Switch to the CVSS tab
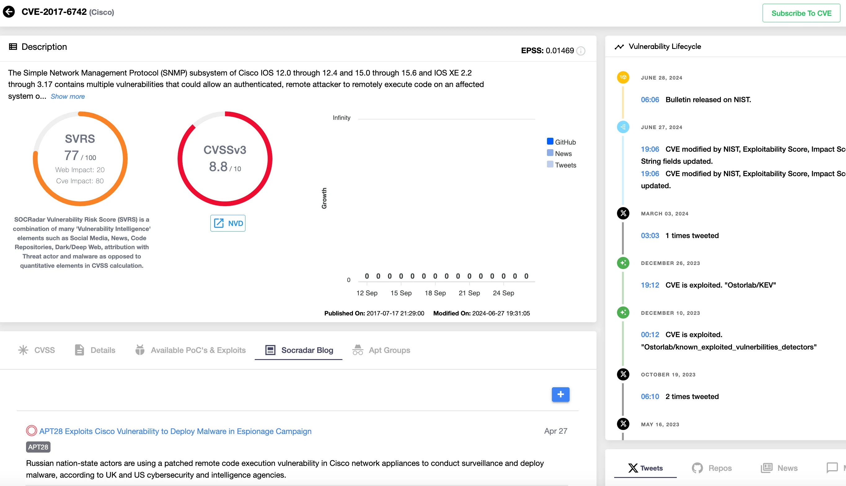This screenshot has width=846, height=486. click(x=37, y=350)
